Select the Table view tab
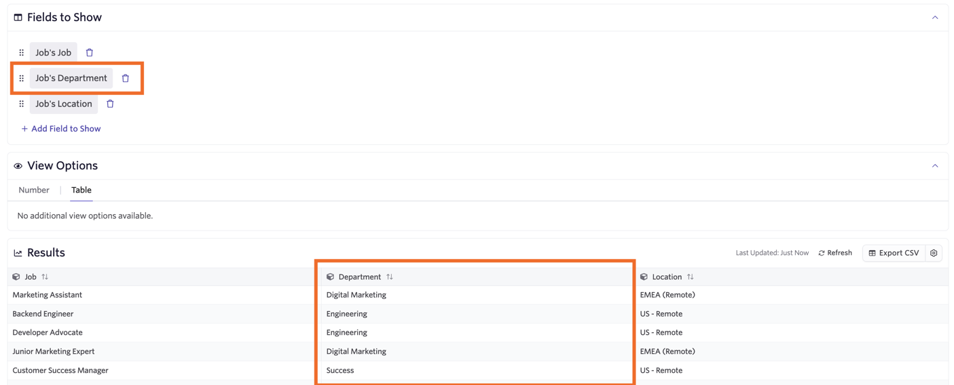This screenshot has width=954, height=385. 81,190
